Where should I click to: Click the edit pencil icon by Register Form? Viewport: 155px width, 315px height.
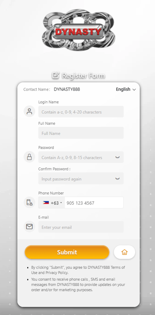coord(56,75)
